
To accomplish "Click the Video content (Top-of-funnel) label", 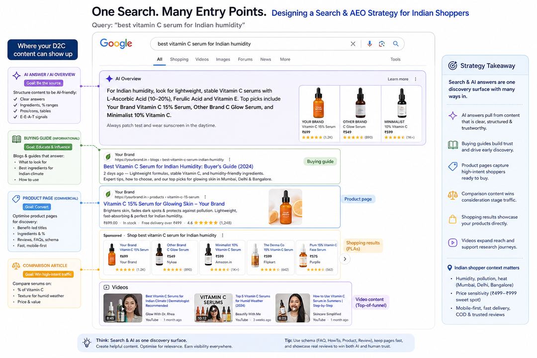I will tap(371, 302).
